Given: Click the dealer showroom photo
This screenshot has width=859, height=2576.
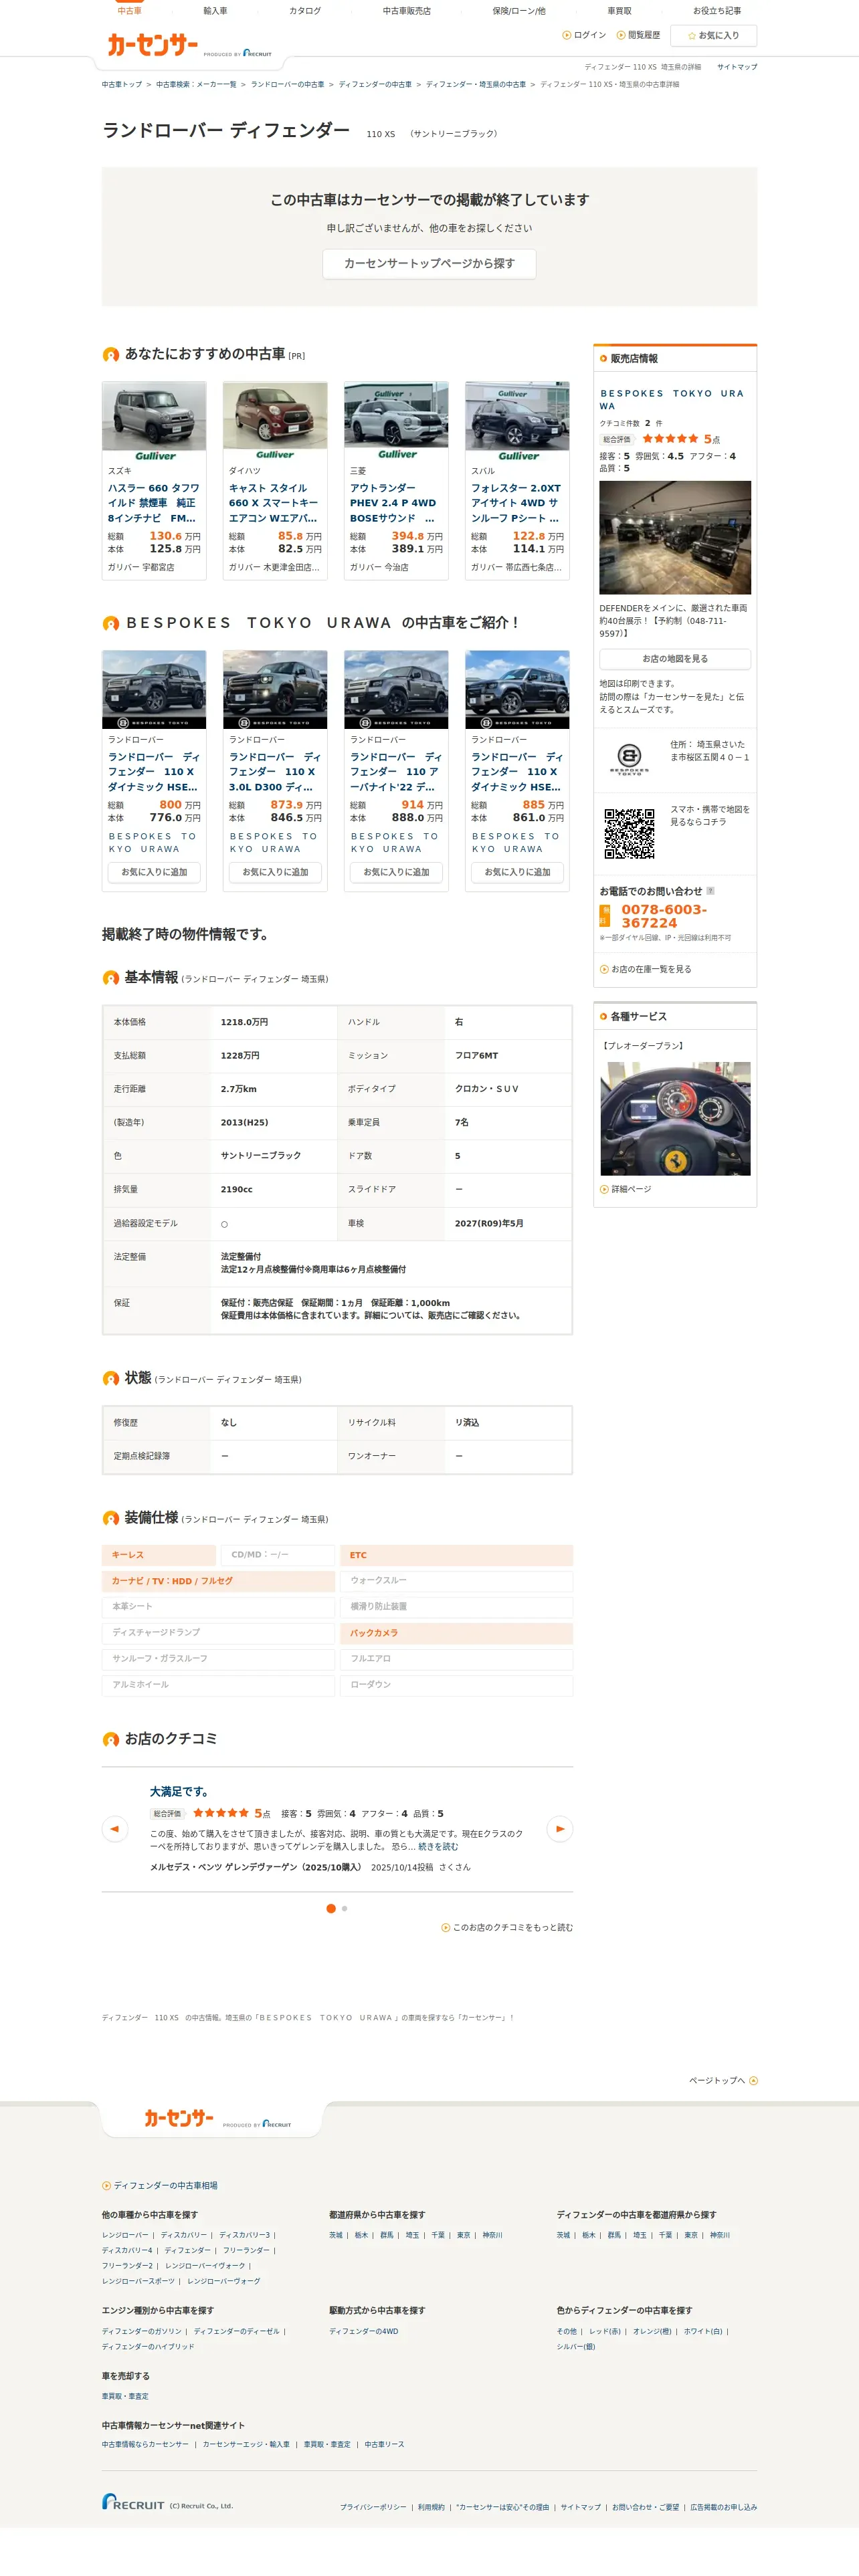Looking at the screenshot, I should click(675, 537).
